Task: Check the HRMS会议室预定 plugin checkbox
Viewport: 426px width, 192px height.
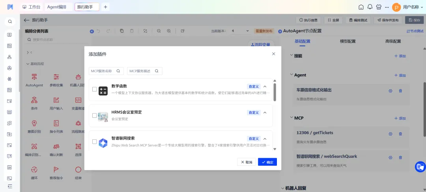Action: [x=95, y=115]
